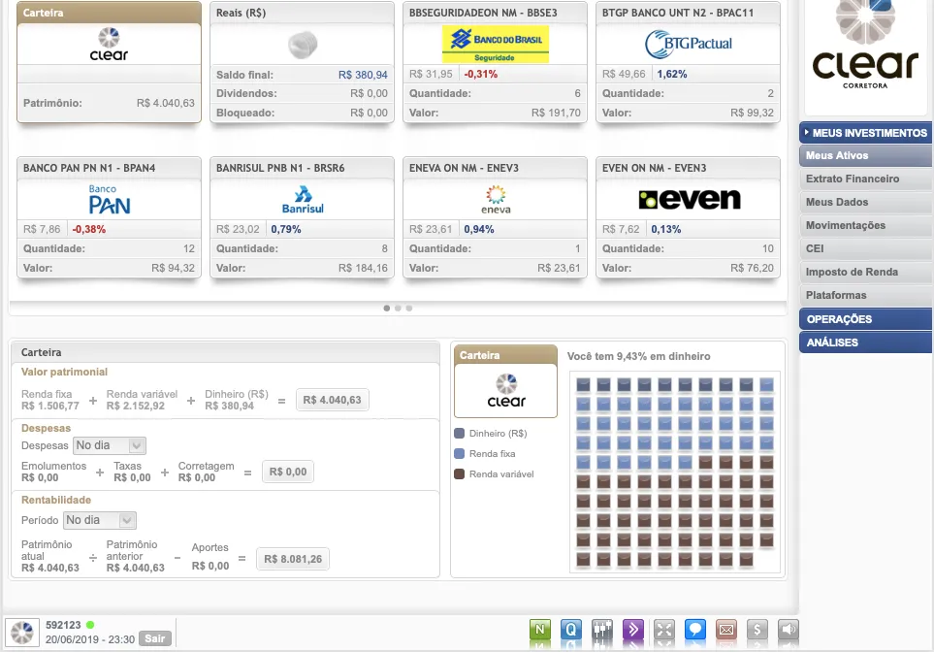Select the BTG Pactual BPAC11 asset card
Viewport: 934px width, 652px height.
pyautogui.click(x=688, y=62)
